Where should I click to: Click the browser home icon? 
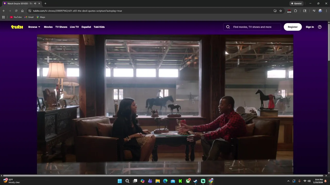[22, 11]
